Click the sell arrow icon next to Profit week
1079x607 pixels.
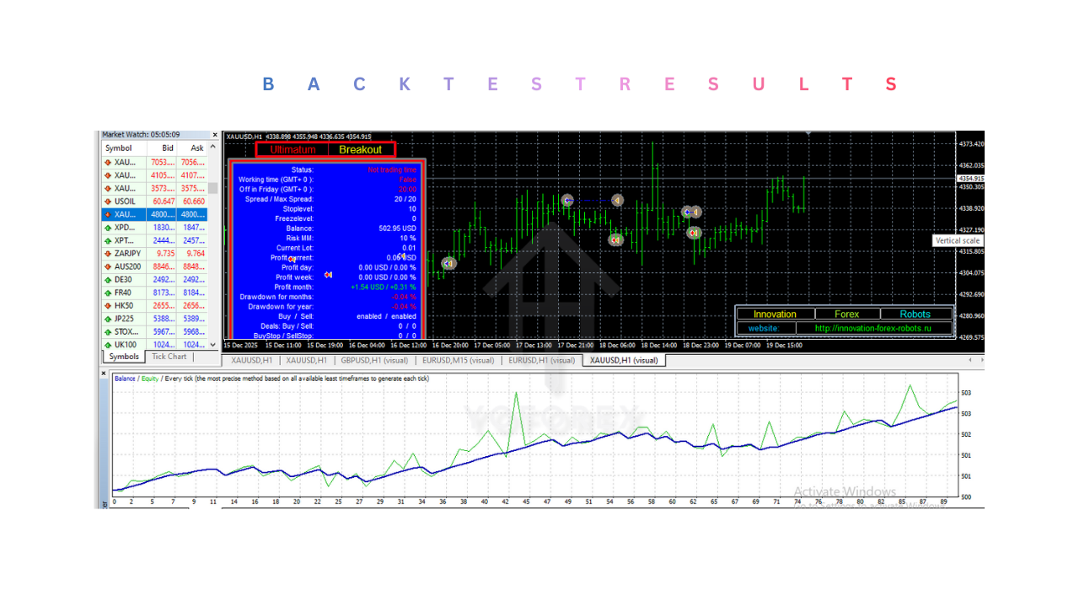click(x=329, y=275)
